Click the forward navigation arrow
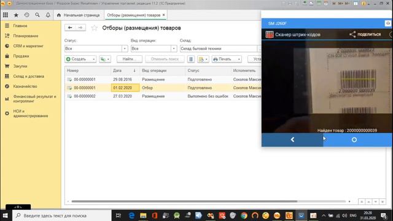 [80, 28]
